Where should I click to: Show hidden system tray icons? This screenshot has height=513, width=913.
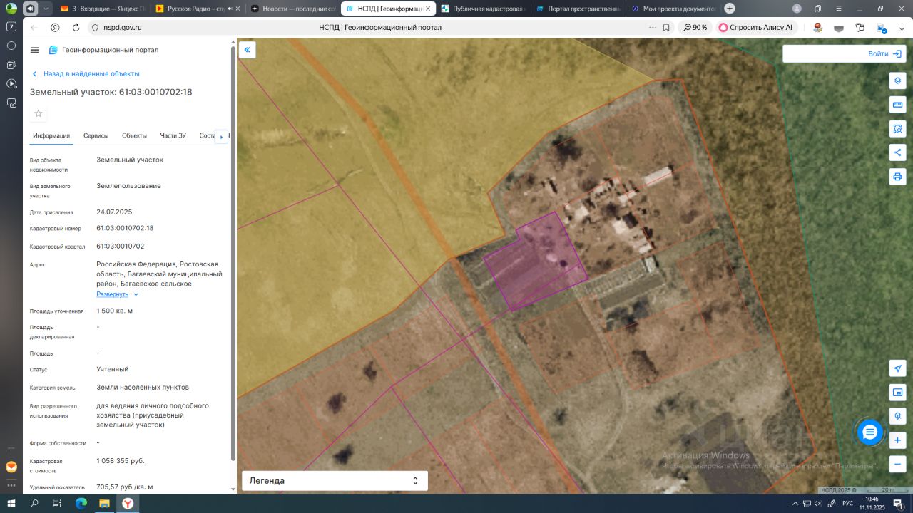795,503
